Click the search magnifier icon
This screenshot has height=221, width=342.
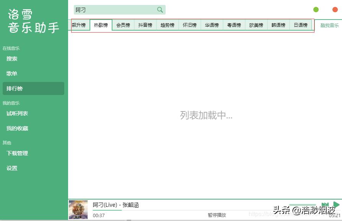coord(160,9)
